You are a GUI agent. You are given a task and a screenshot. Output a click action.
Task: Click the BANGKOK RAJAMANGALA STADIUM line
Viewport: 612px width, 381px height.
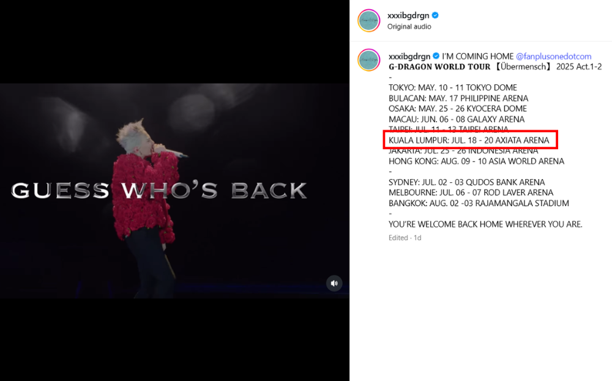pos(479,203)
